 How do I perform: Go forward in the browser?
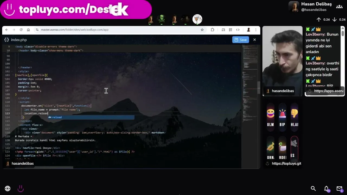(14, 30)
